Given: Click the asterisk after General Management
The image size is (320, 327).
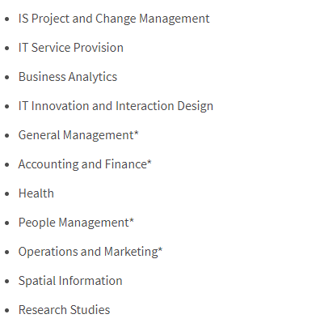Looking at the screenshot, I should [x=137, y=133].
